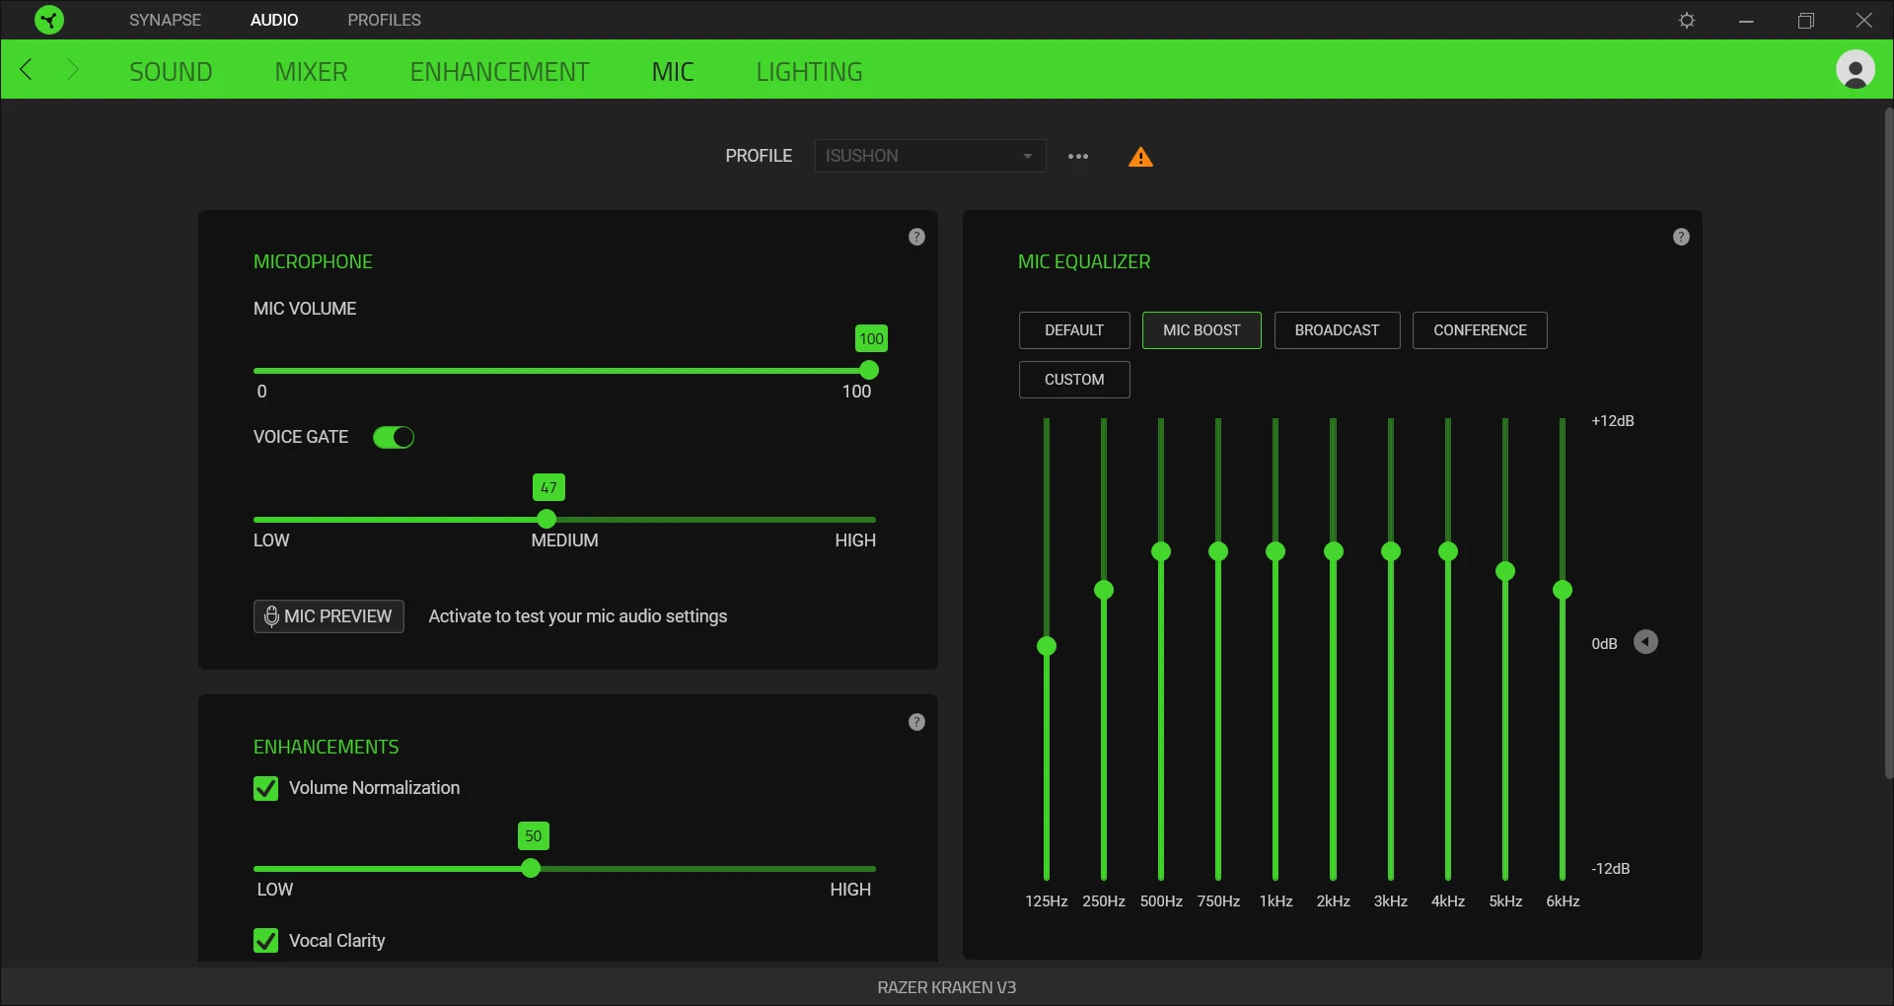Click the vertical page scrollbar

(x=1888, y=444)
